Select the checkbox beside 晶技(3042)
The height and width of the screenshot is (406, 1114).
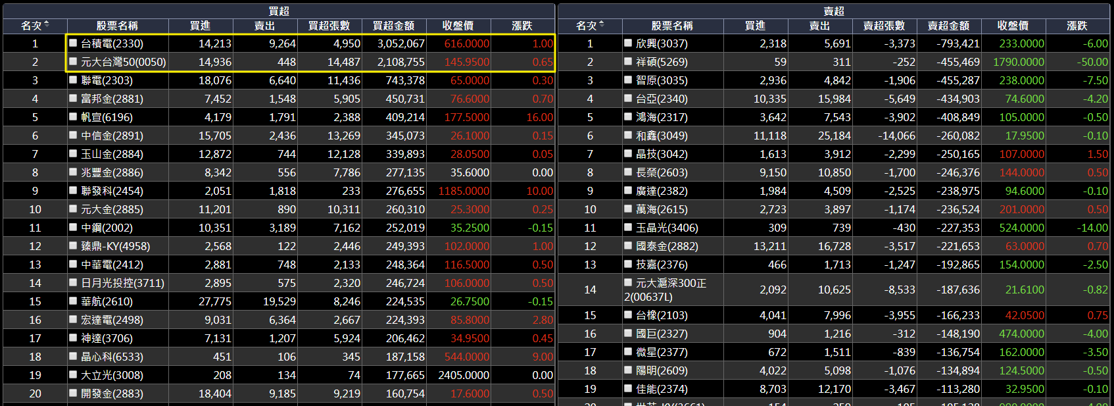[629, 153]
